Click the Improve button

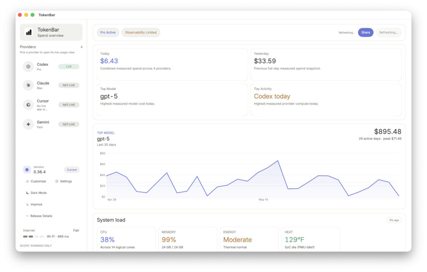[34, 205]
